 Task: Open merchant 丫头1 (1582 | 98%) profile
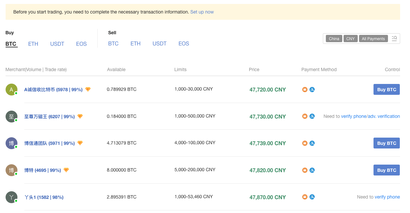coord(44,197)
